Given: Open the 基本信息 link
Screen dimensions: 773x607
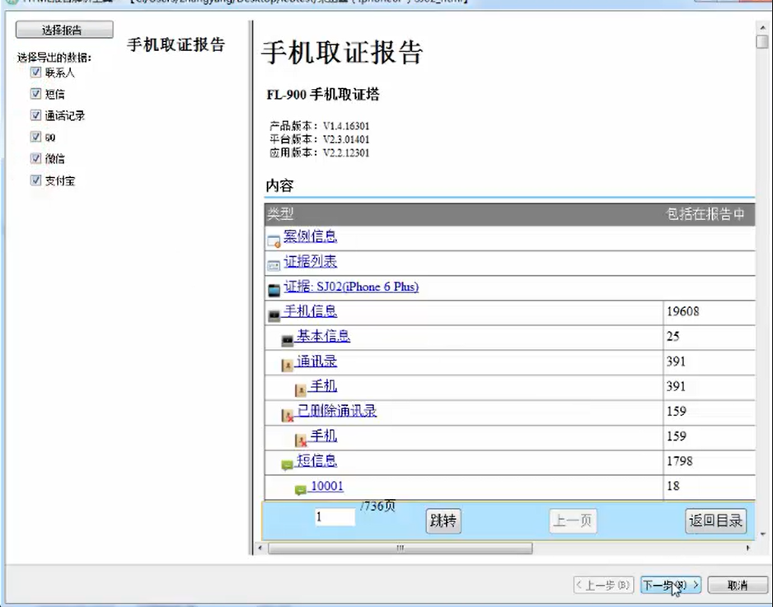Looking at the screenshot, I should coord(323,337).
